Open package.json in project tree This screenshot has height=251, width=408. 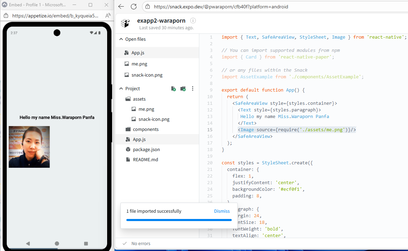(146, 149)
